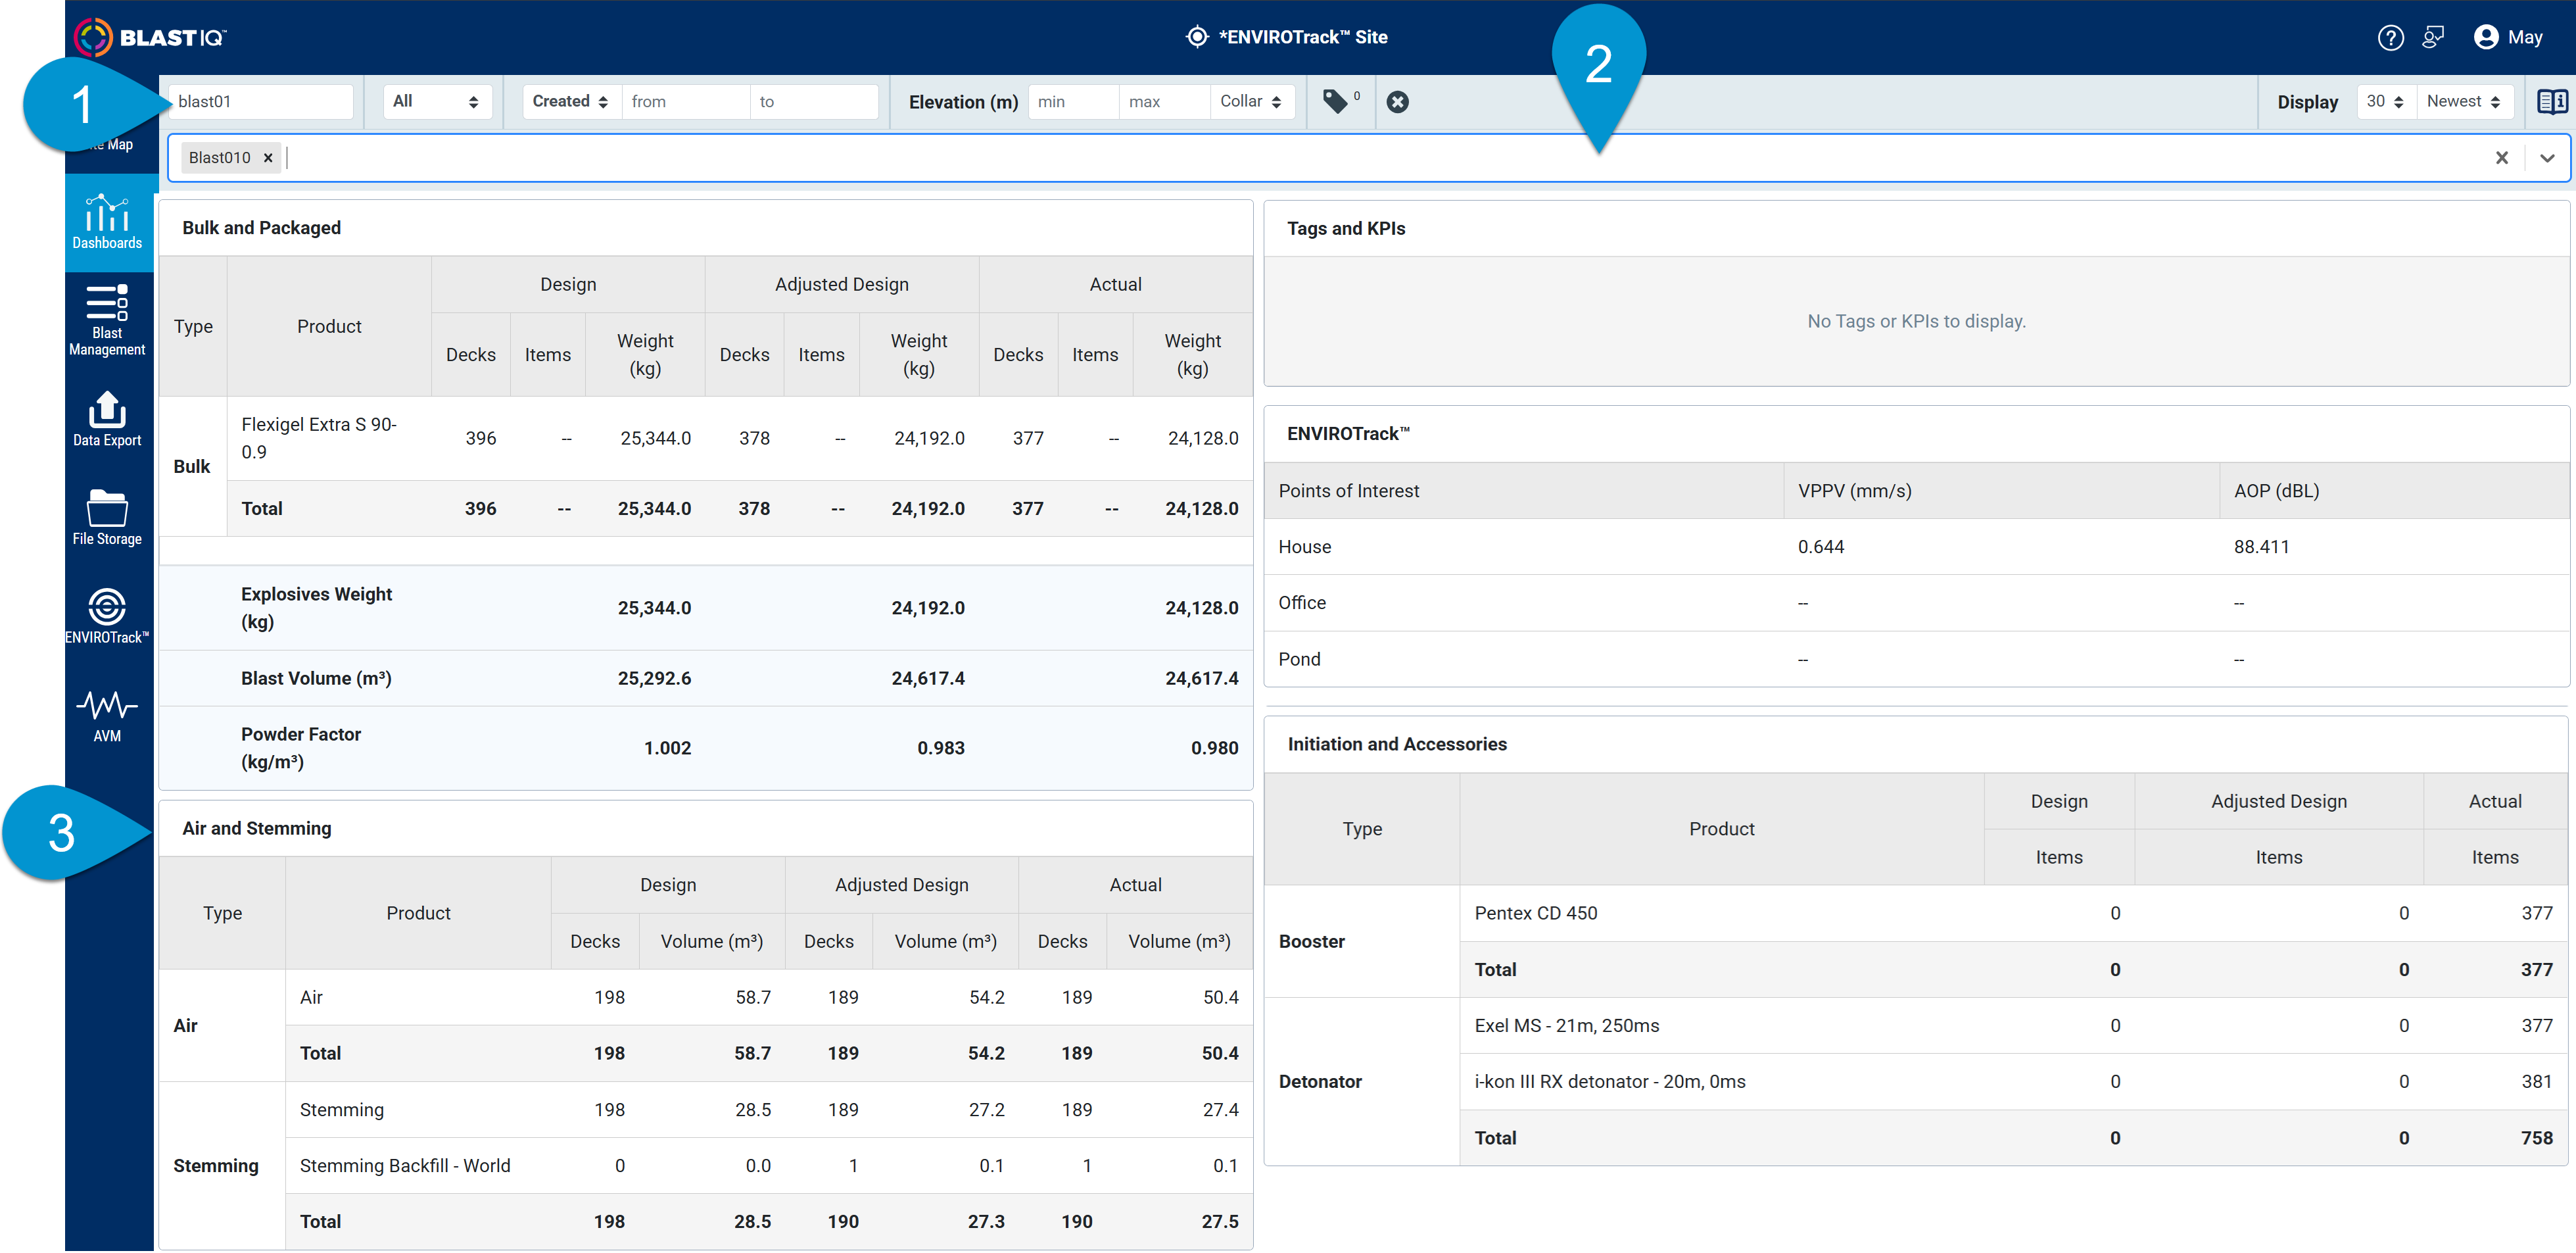Expand the blast selection dropdown chevron
Viewport: 2576px width, 1253px height.
click(2547, 157)
